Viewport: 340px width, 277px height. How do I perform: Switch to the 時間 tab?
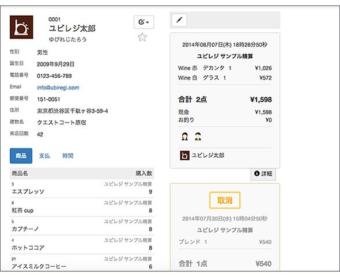tap(68, 155)
